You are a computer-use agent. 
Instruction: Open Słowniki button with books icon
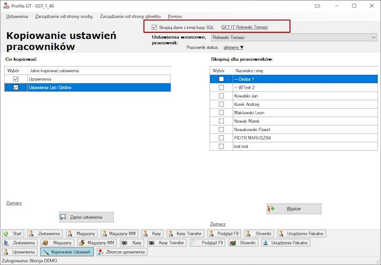[x=243, y=243]
